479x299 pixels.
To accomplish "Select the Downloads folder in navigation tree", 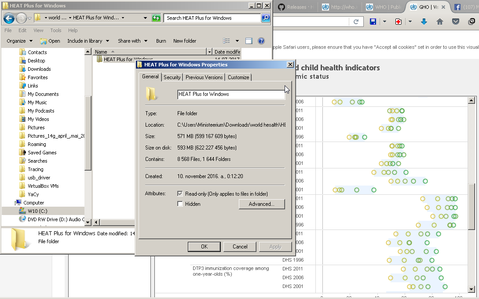I will tap(39, 69).
